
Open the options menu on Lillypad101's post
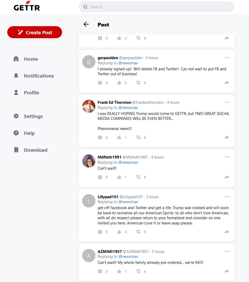pos(227,197)
